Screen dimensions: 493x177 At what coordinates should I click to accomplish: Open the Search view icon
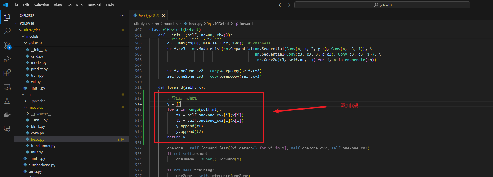(7, 31)
